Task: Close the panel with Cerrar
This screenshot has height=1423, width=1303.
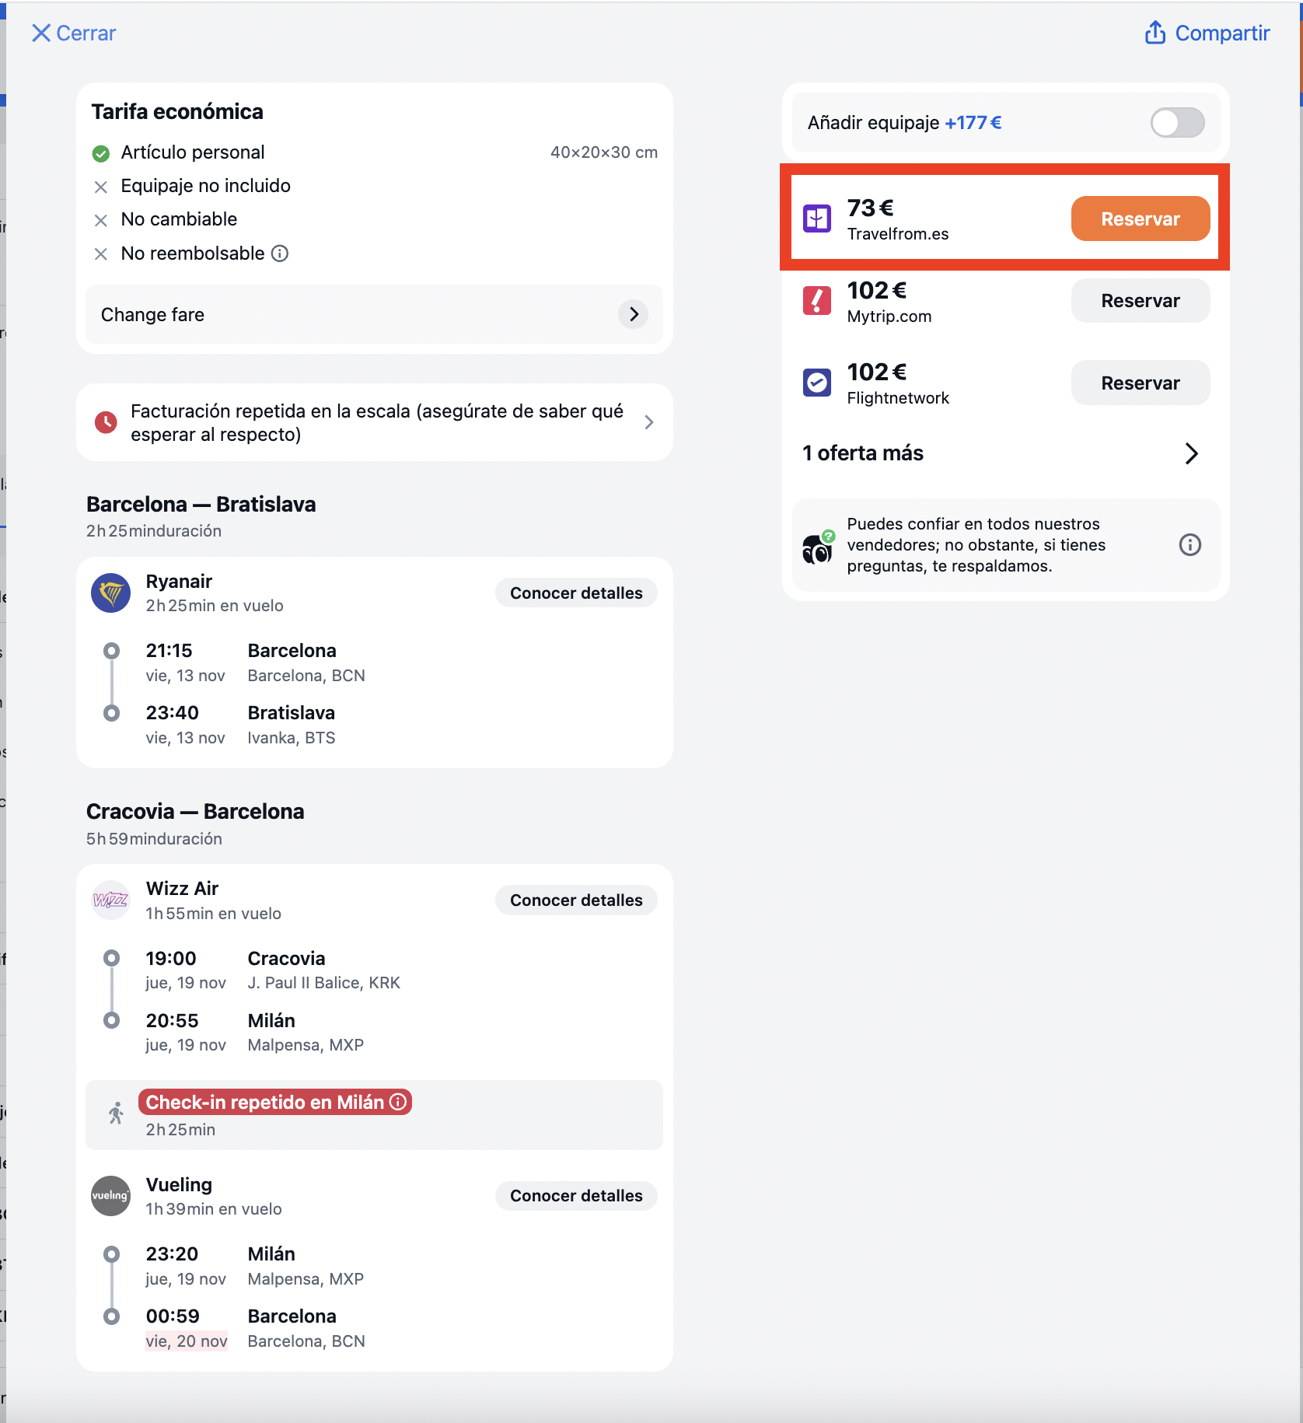Action: tap(73, 33)
